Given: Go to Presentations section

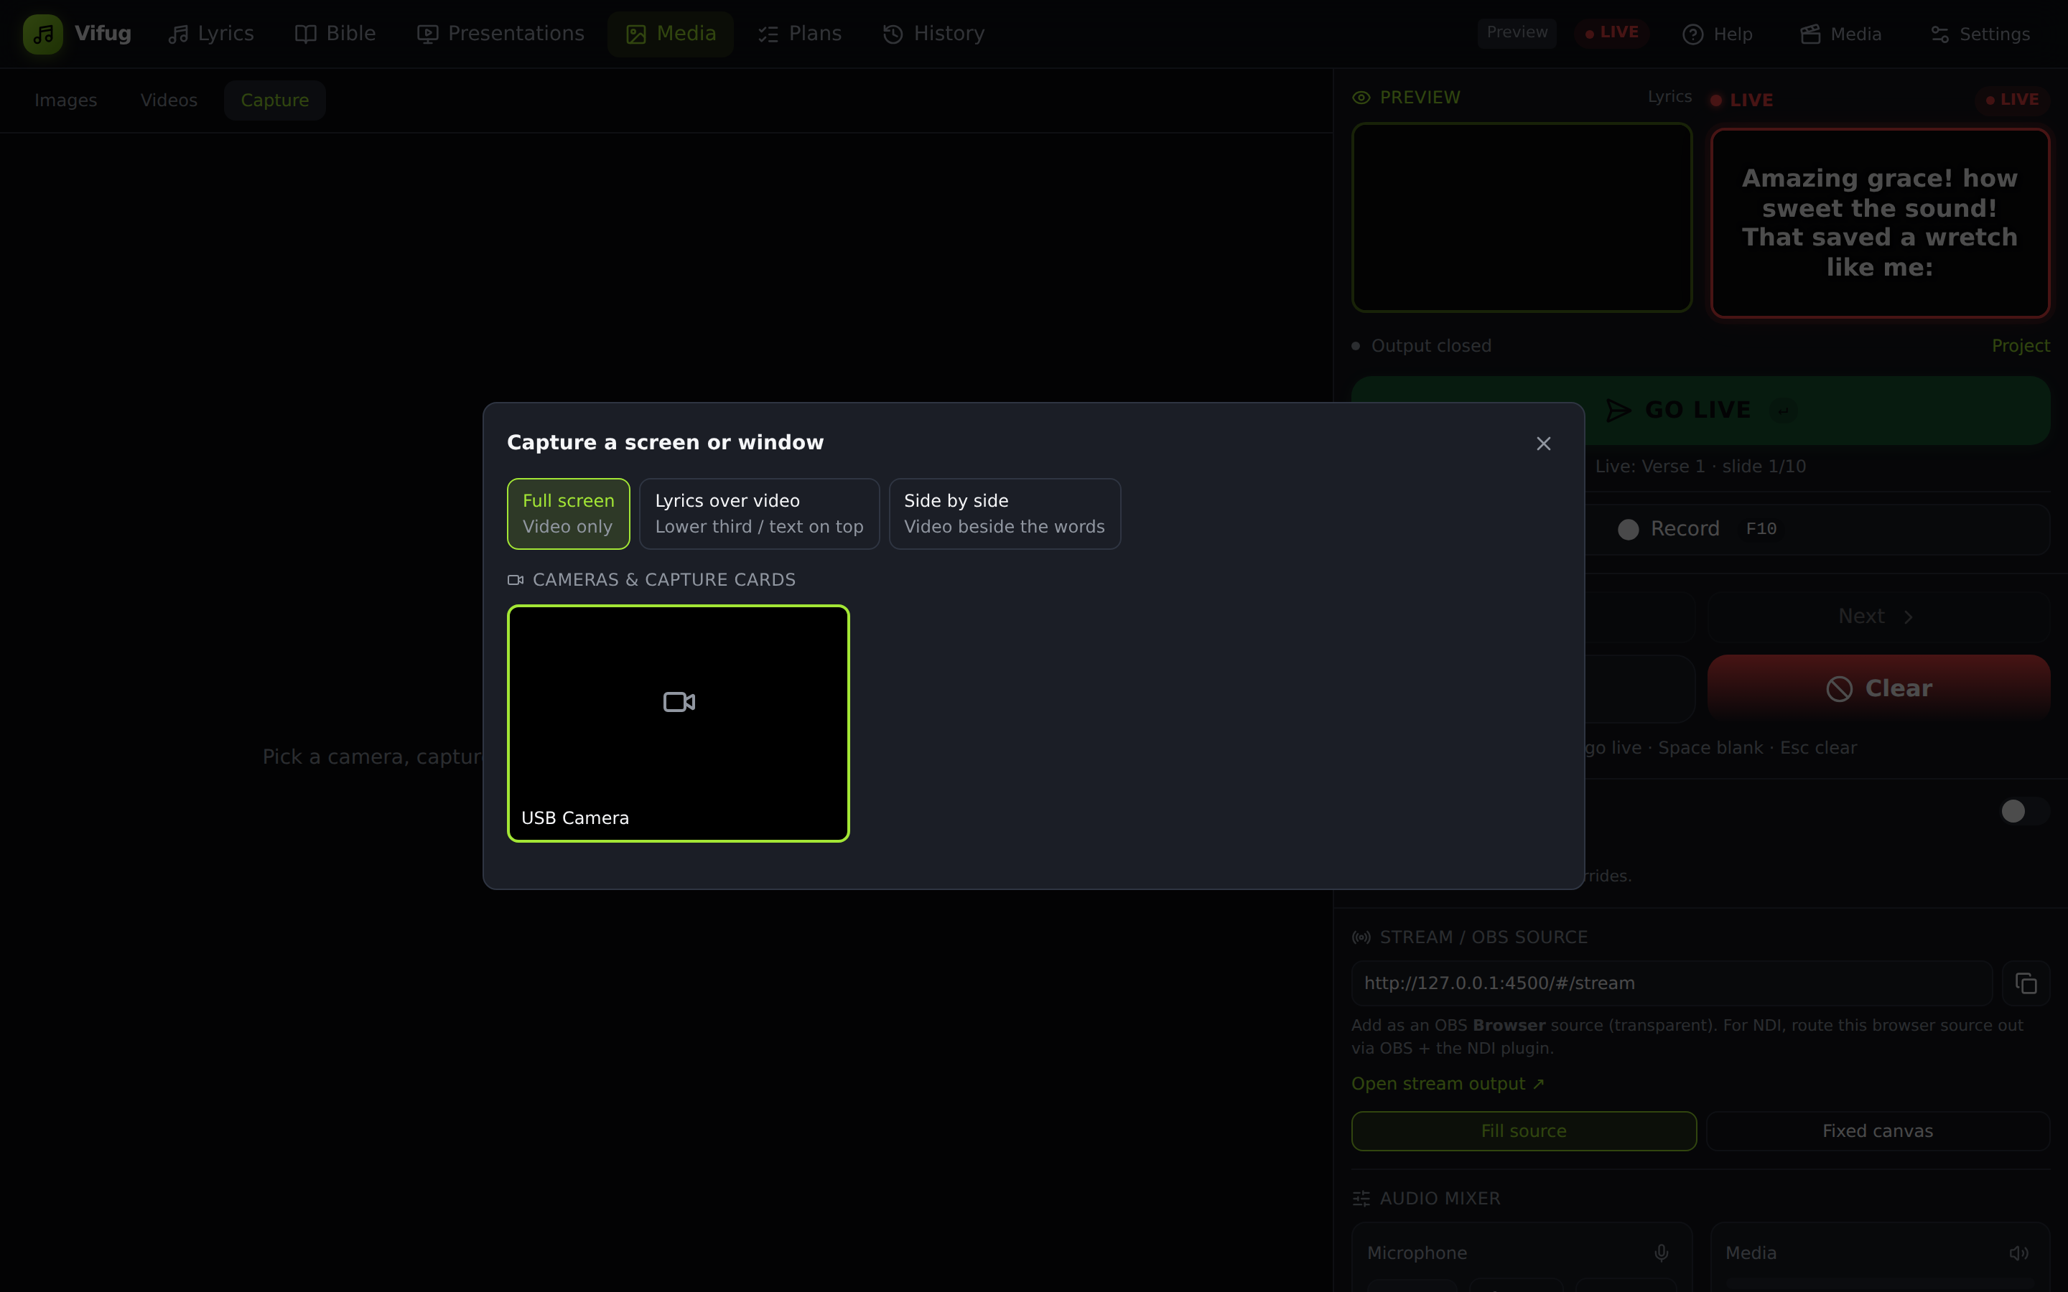Looking at the screenshot, I should pyautogui.click(x=500, y=33).
